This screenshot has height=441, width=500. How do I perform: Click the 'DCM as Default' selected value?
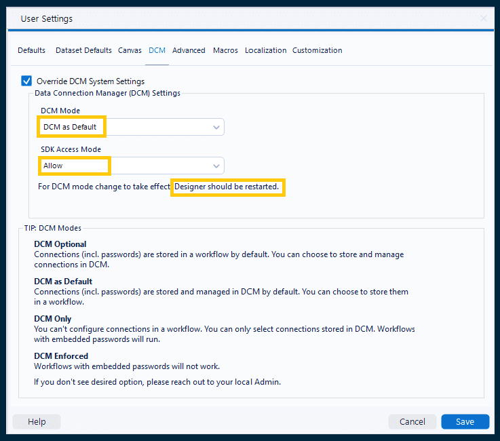click(70, 127)
